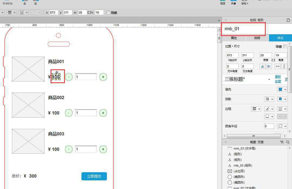The height and width of the screenshot is (189, 292).
Task: Click the outline filter icon
Action: (281, 142)
